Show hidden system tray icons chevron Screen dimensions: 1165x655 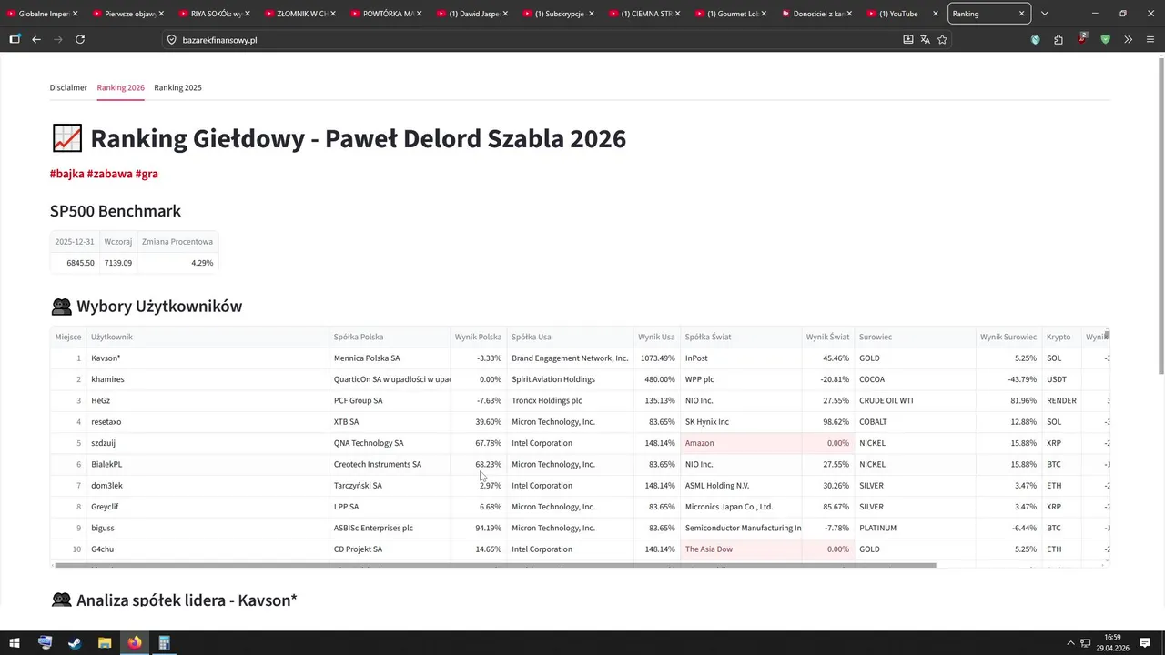coord(1070,643)
